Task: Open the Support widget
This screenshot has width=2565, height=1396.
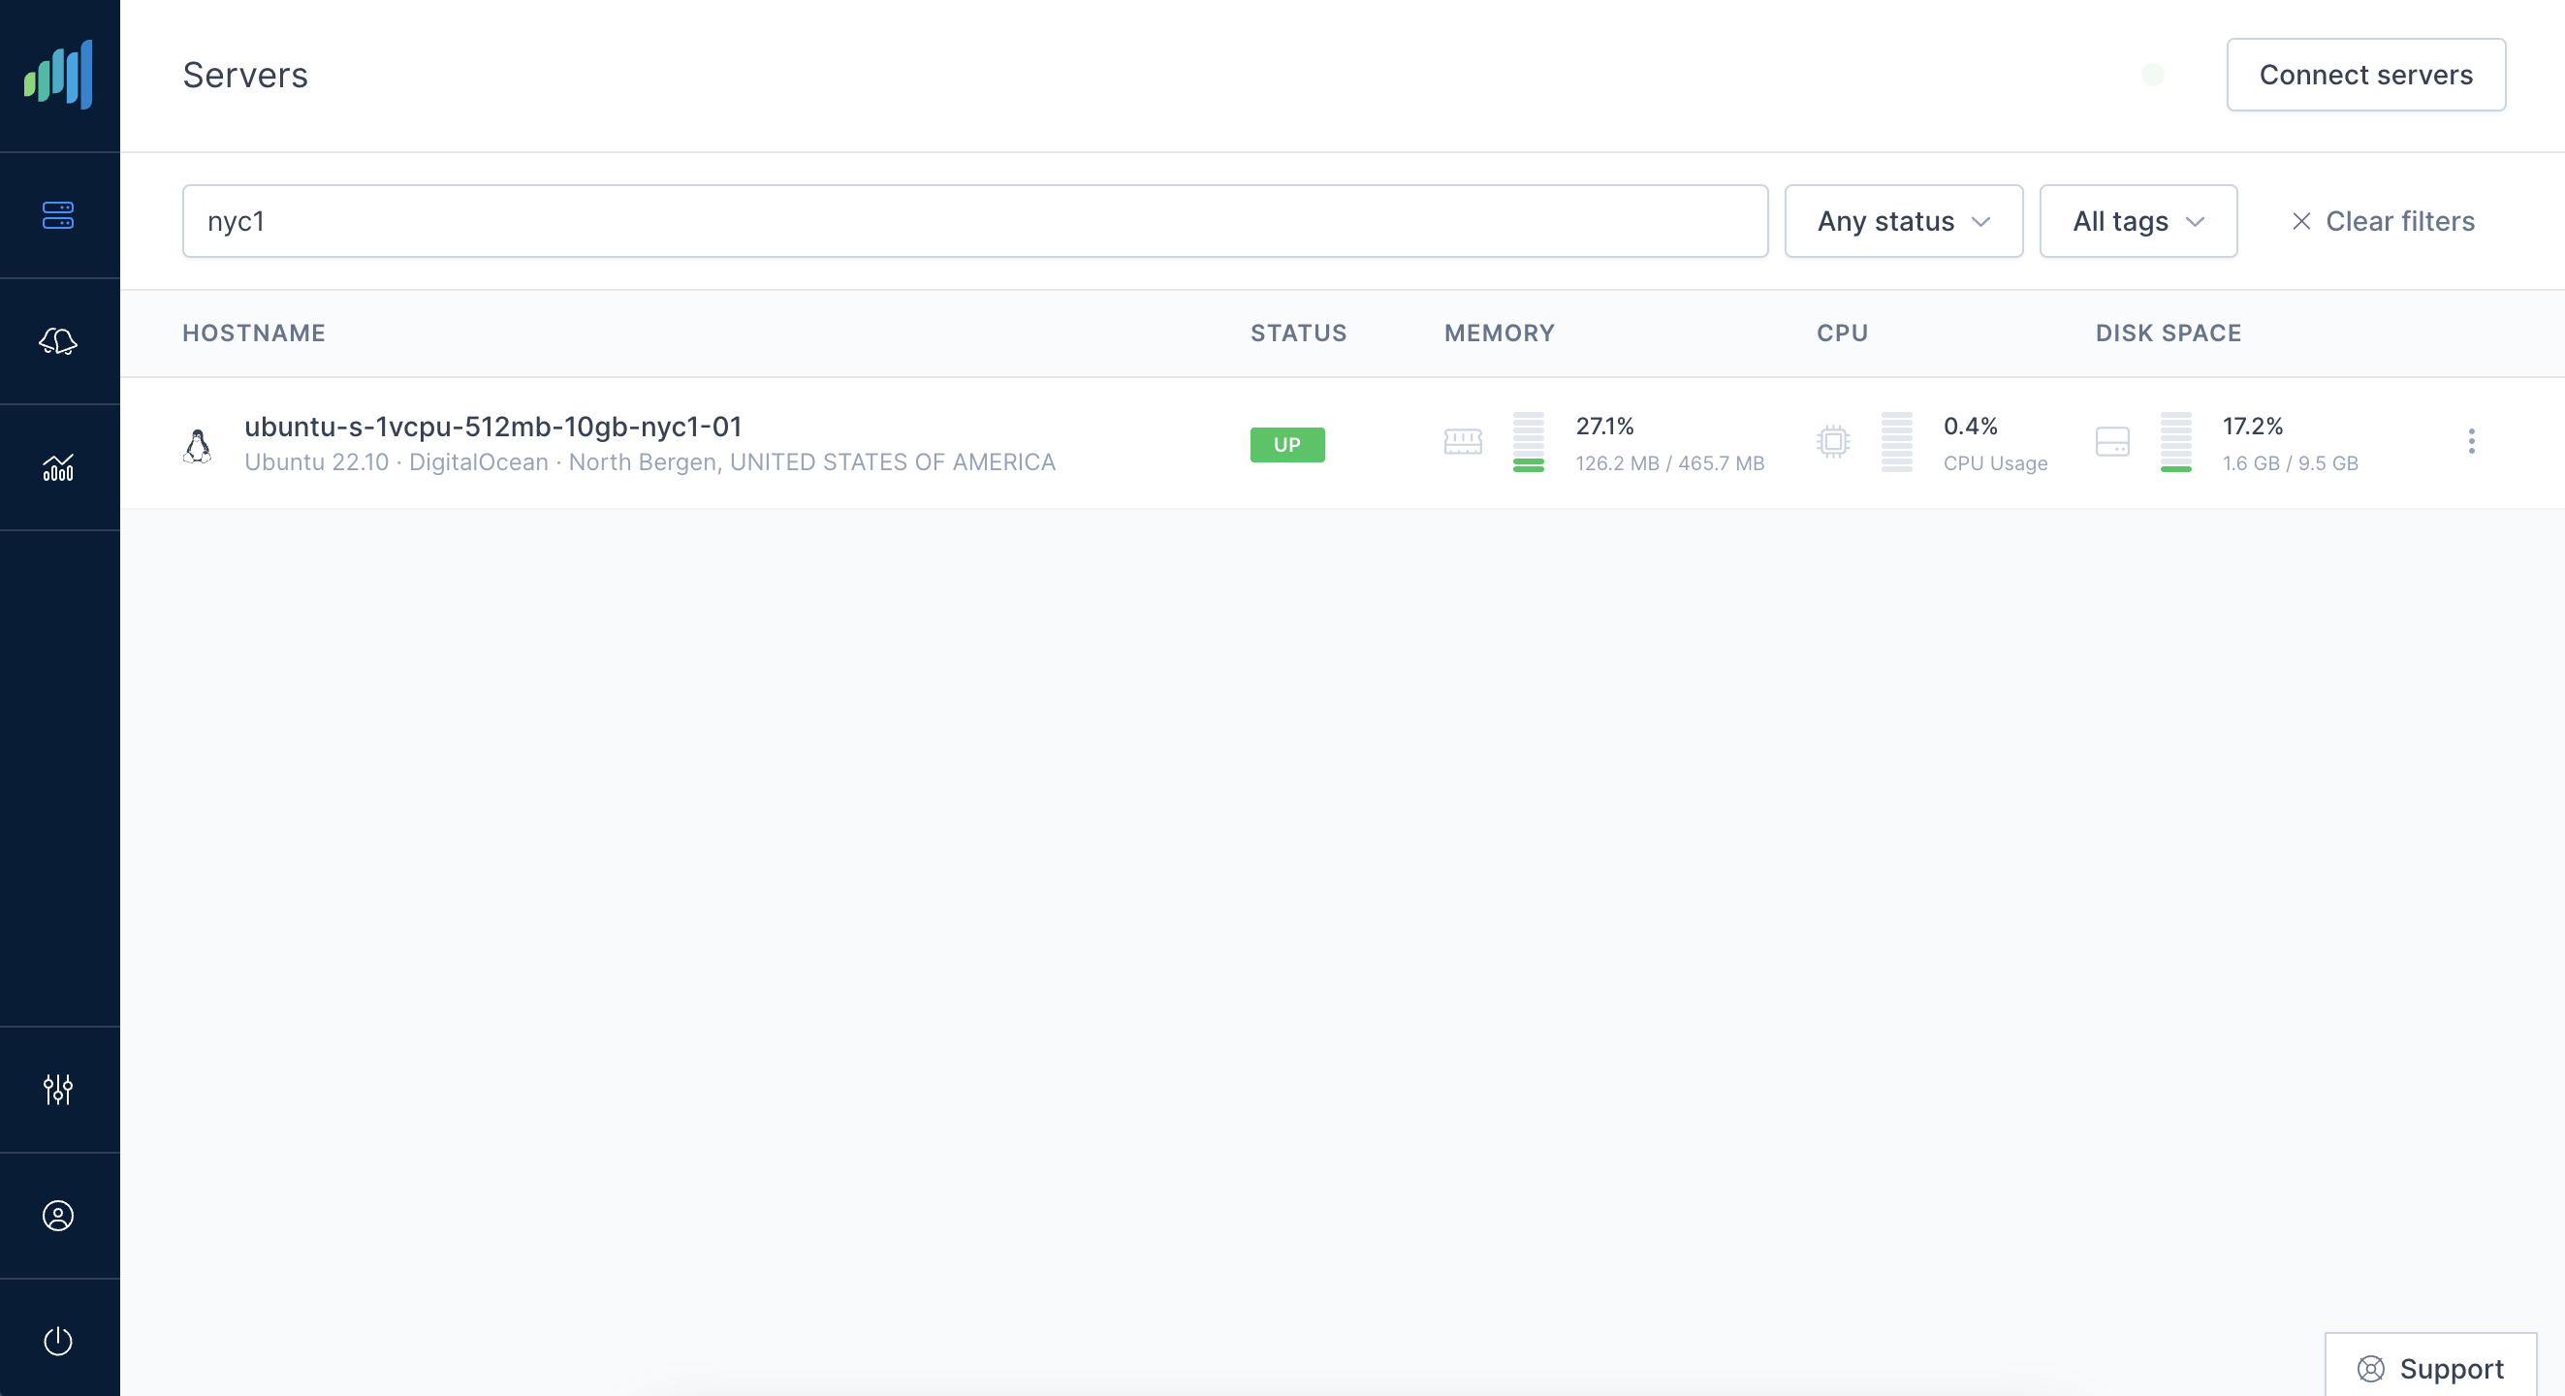Action: pos(2429,1368)
